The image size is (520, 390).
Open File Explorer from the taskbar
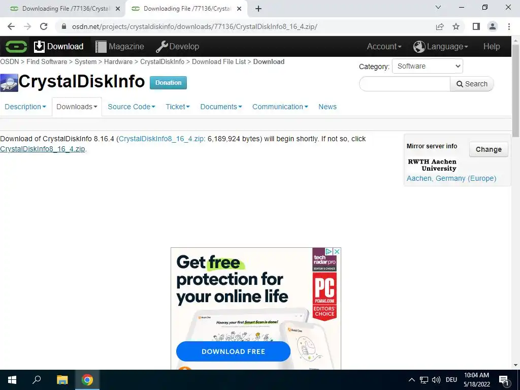click(62, 380)
